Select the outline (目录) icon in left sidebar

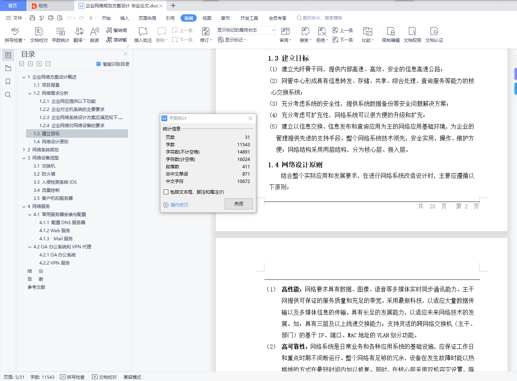pos(8,55)
